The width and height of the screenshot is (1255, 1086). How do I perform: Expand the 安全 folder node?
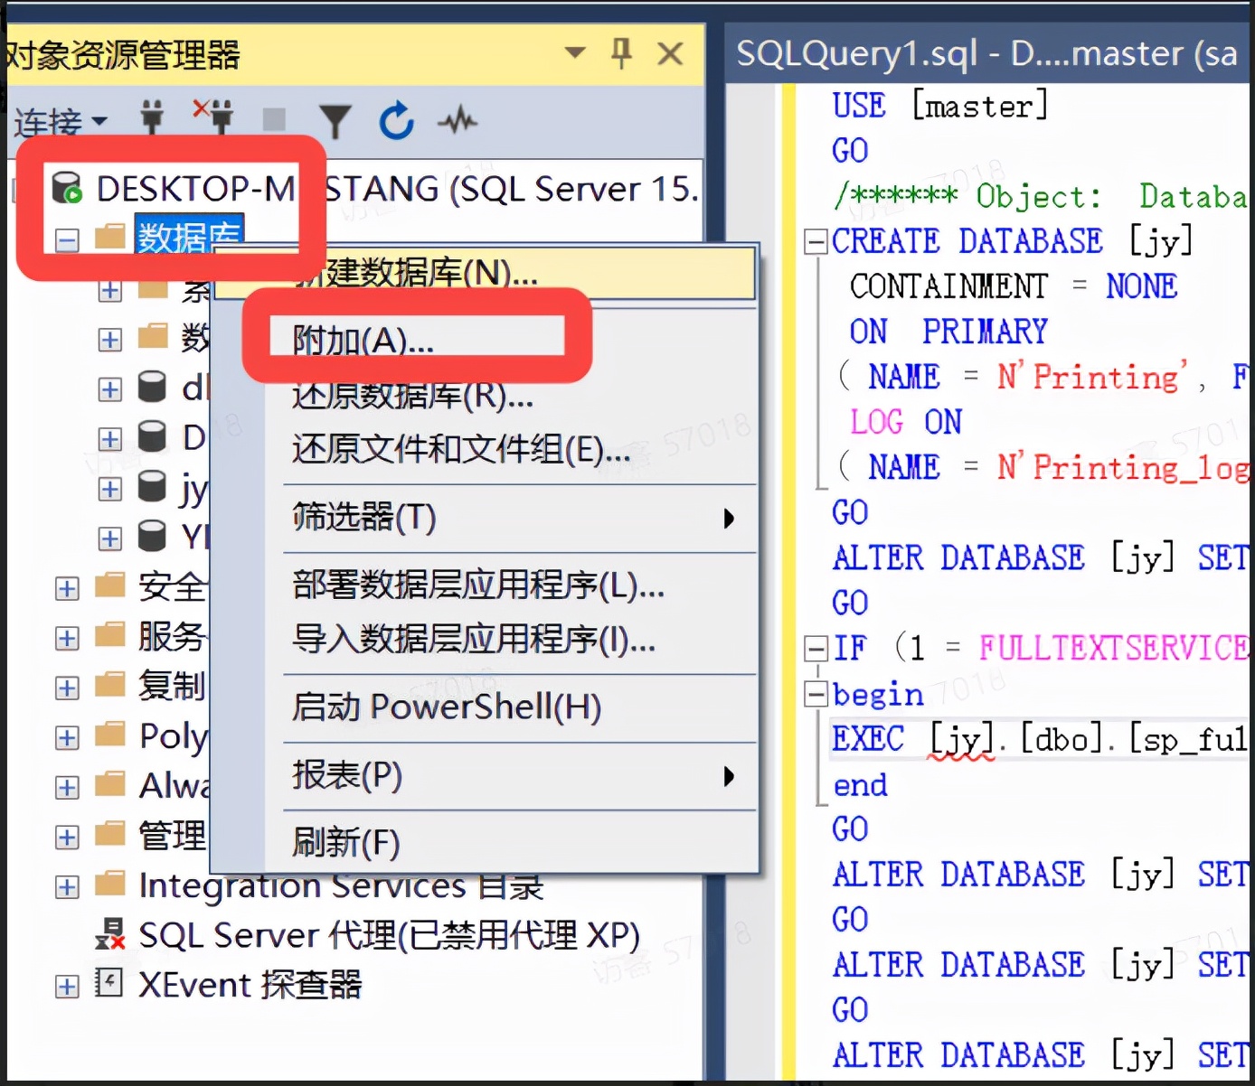pos(67,589)
